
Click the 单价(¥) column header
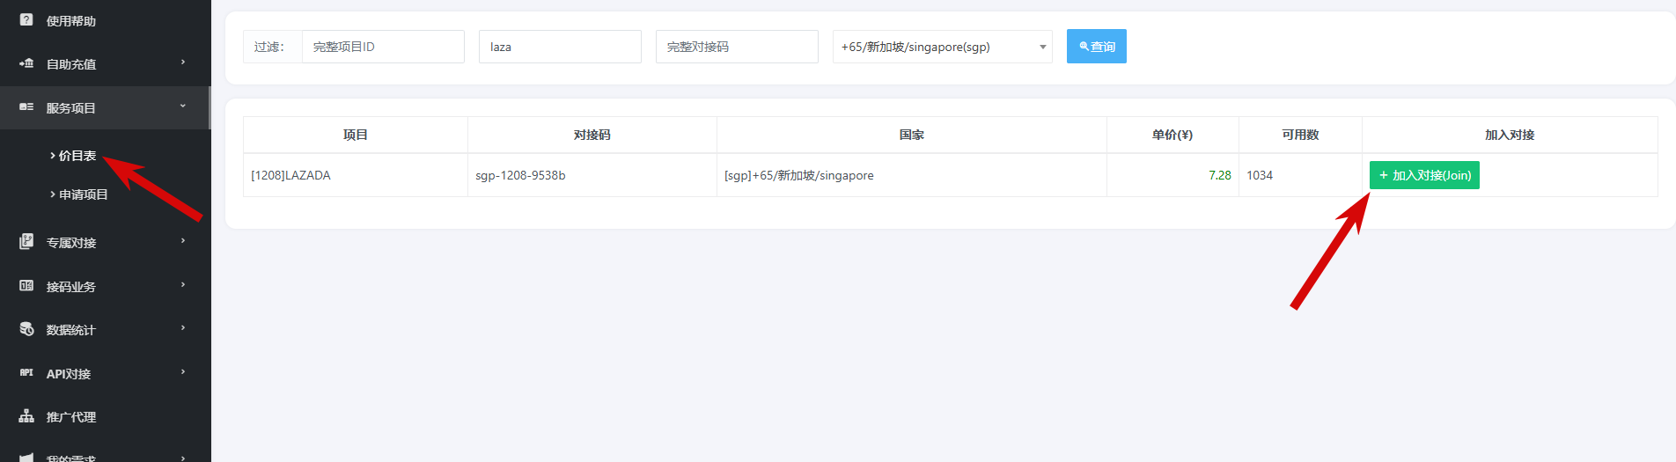tap(1172, 135)
